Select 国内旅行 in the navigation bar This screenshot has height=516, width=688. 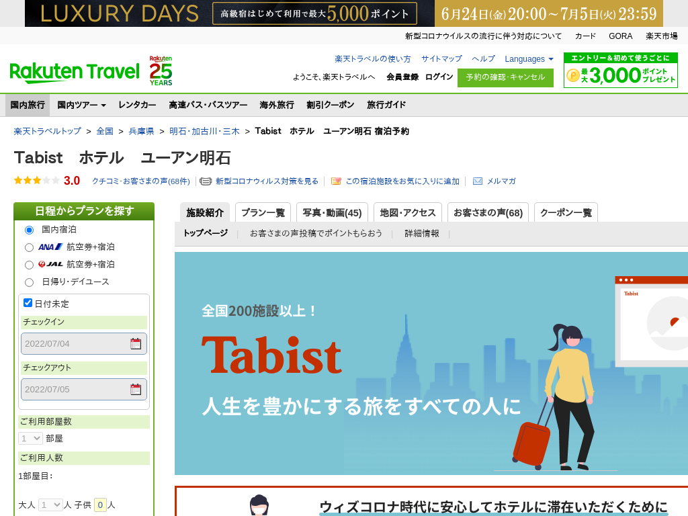pos(28,105)
